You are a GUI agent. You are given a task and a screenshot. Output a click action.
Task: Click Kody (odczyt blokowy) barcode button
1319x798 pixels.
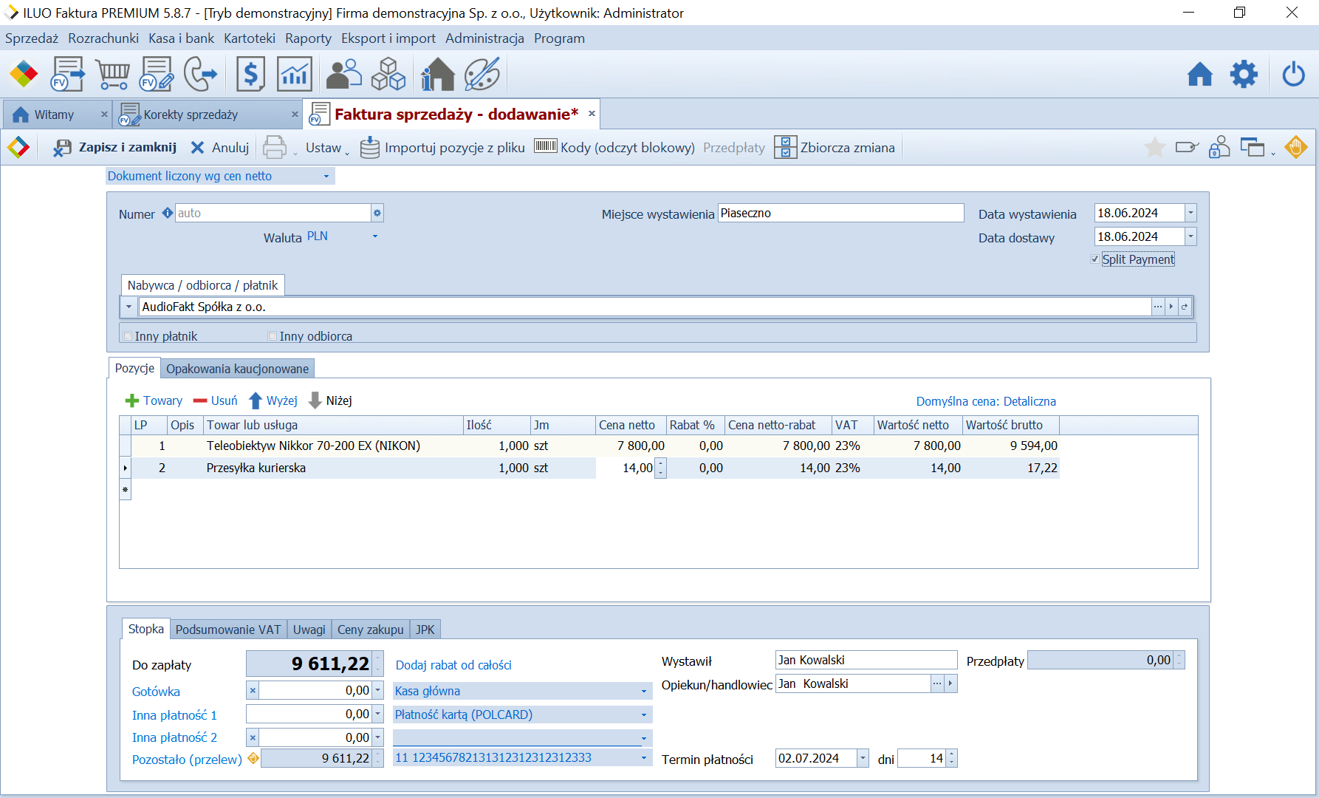614,148
